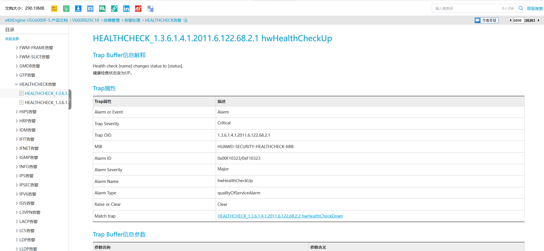Open HEALTHCHECK告警 breadcrumb link

tap(163, 20)
